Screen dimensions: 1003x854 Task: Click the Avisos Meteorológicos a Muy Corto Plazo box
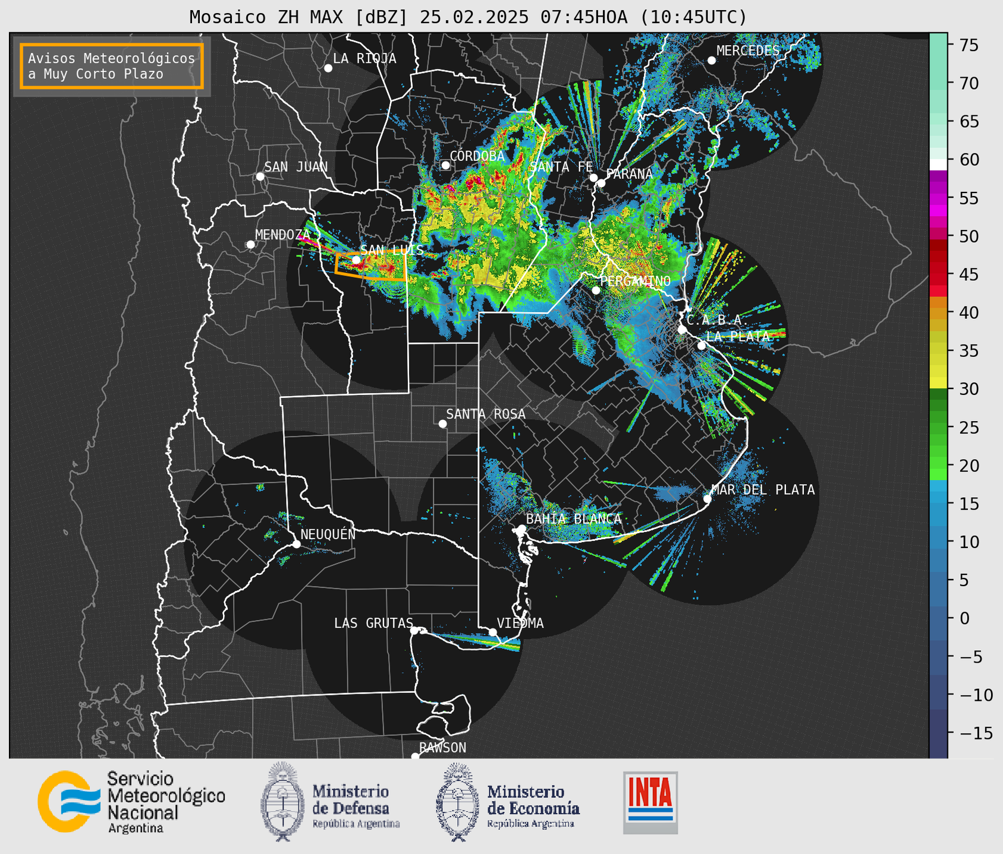112,66
